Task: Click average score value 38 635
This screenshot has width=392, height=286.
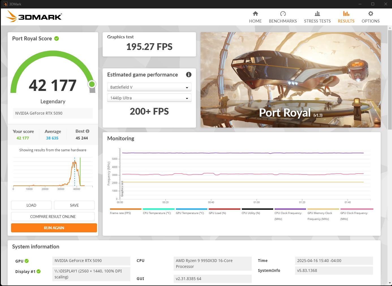Action: tap(52, 138)
